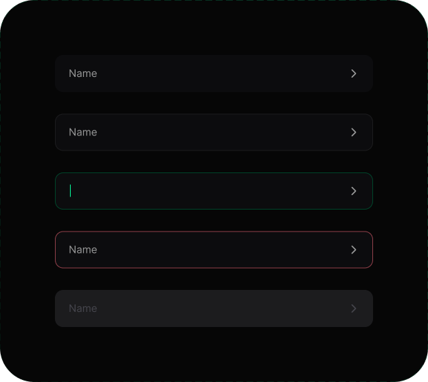Open the dropdown arrow of the focused field
This screenshot has width=428, height=382.
coord(354,191)
